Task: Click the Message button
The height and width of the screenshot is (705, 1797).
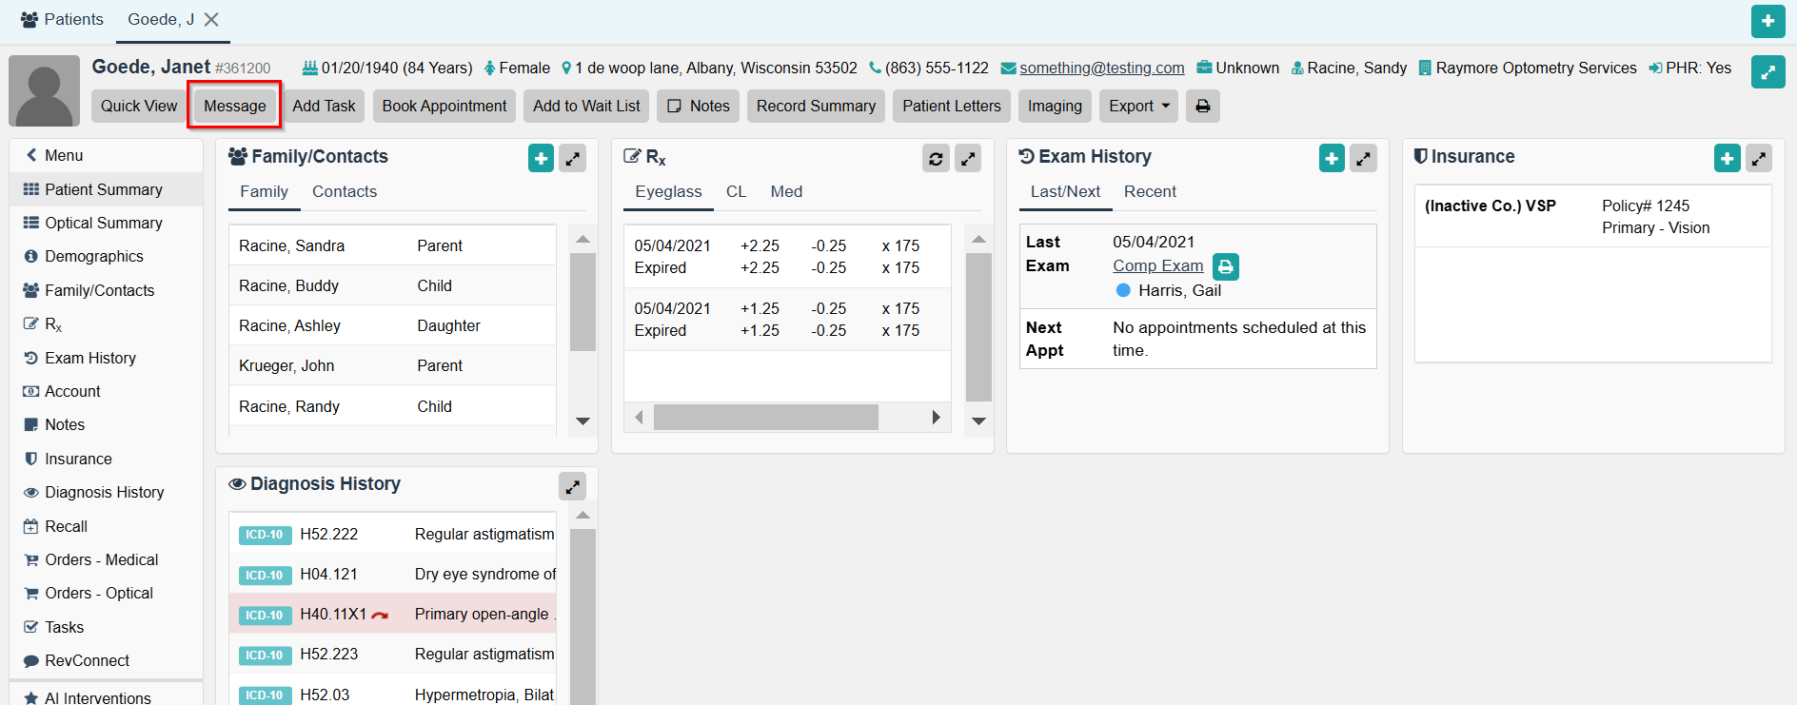Action: [234, 107]
